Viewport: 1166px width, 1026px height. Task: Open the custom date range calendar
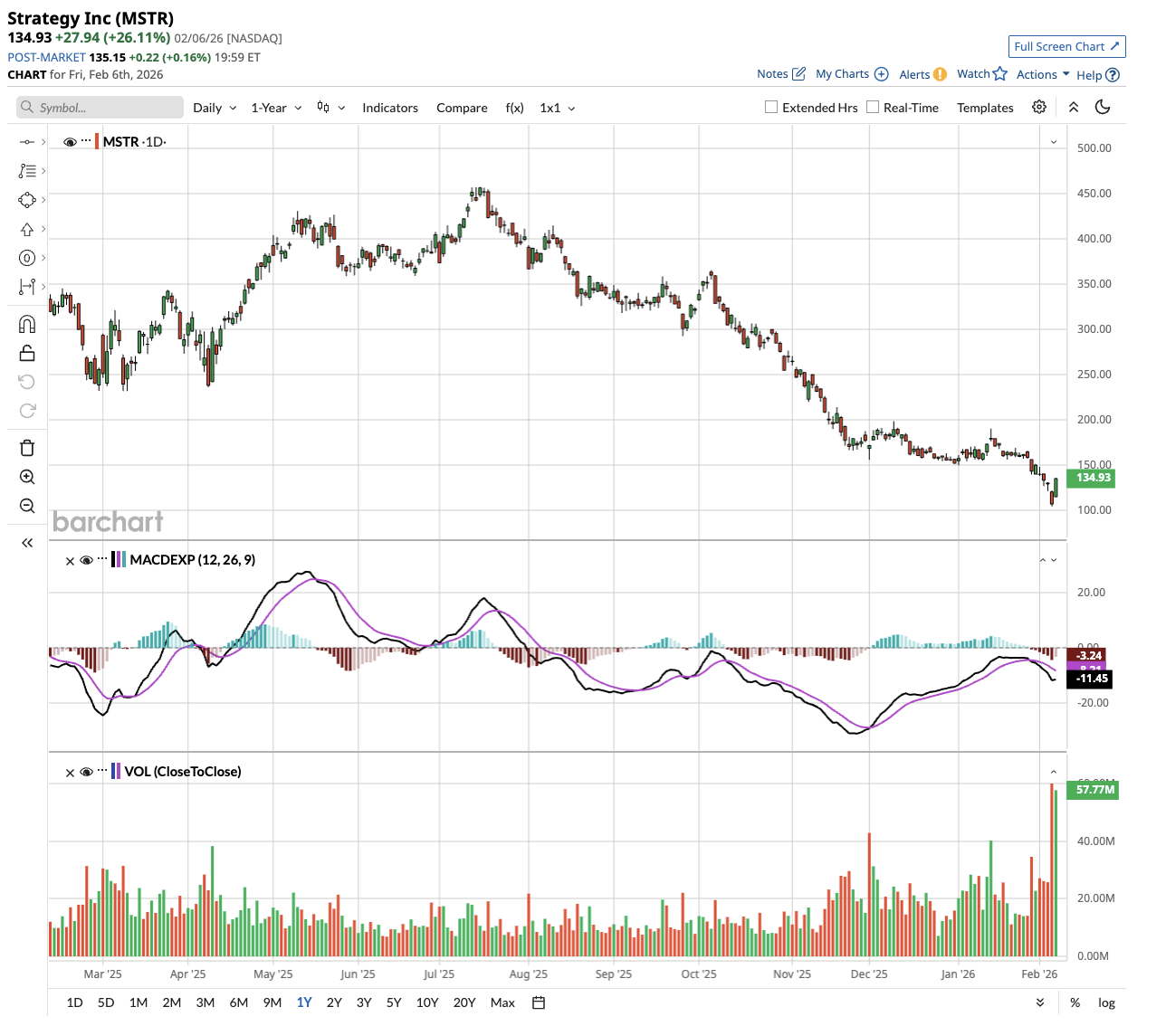(x=539, y=1002)
